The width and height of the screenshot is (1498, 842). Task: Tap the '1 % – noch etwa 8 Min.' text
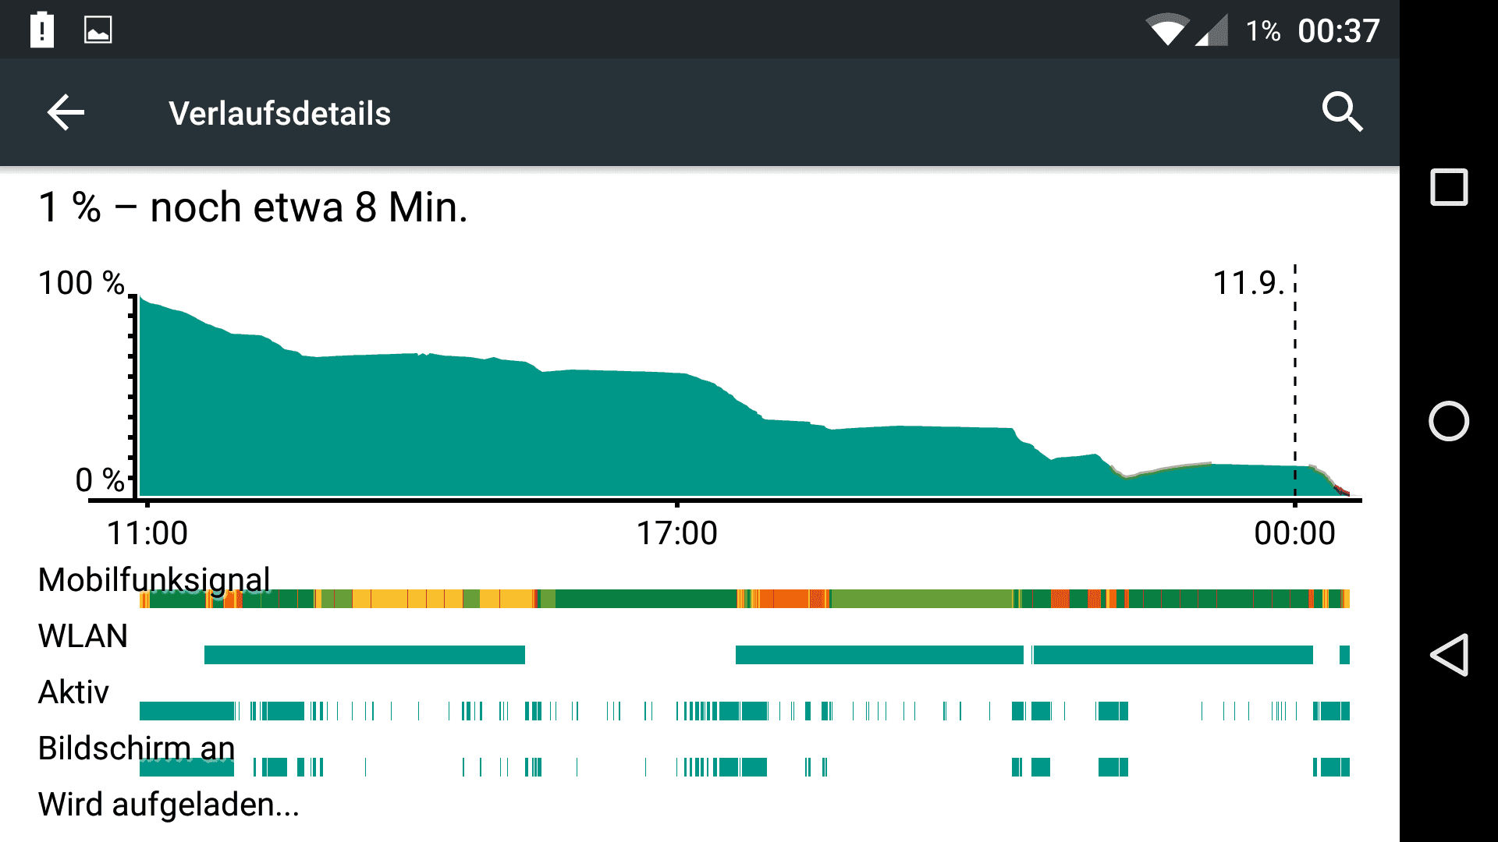click(x=253, y=207)
